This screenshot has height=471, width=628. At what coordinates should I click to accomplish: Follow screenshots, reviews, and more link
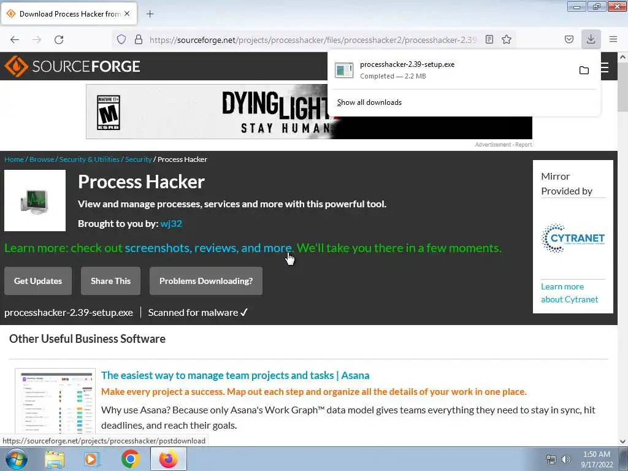[209, 248]
